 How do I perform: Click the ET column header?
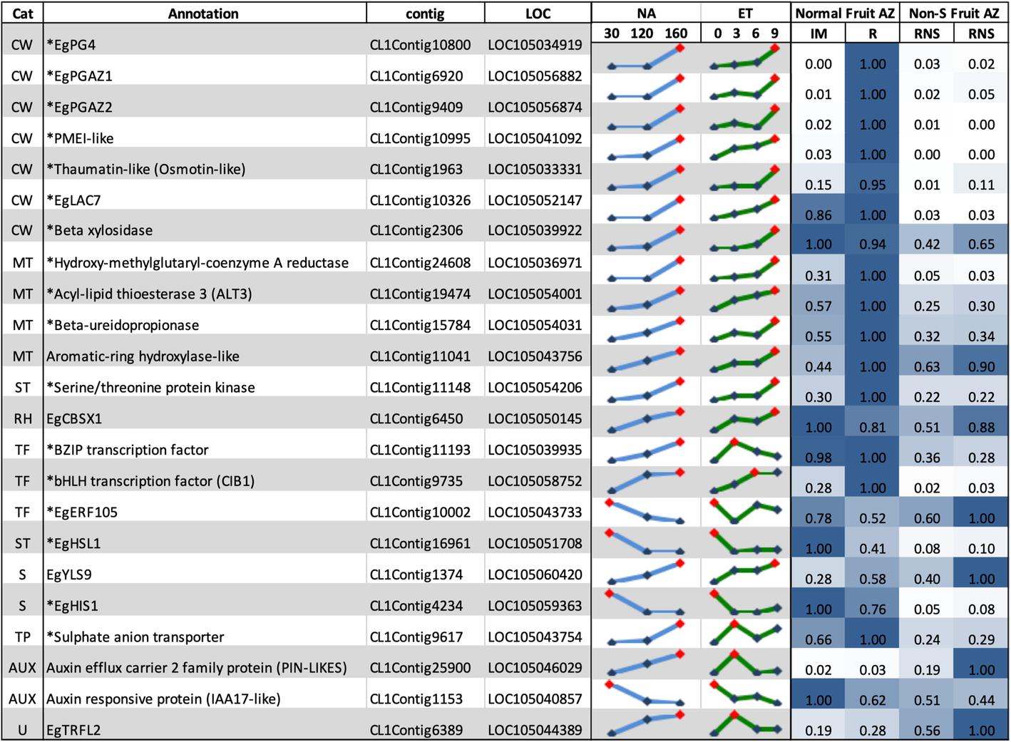[x=745, y=13]
